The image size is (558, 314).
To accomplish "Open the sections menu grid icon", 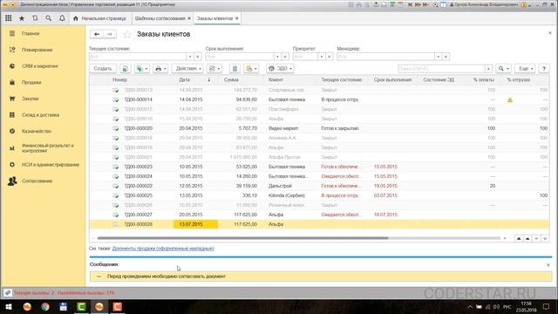I will coord(8,18).
